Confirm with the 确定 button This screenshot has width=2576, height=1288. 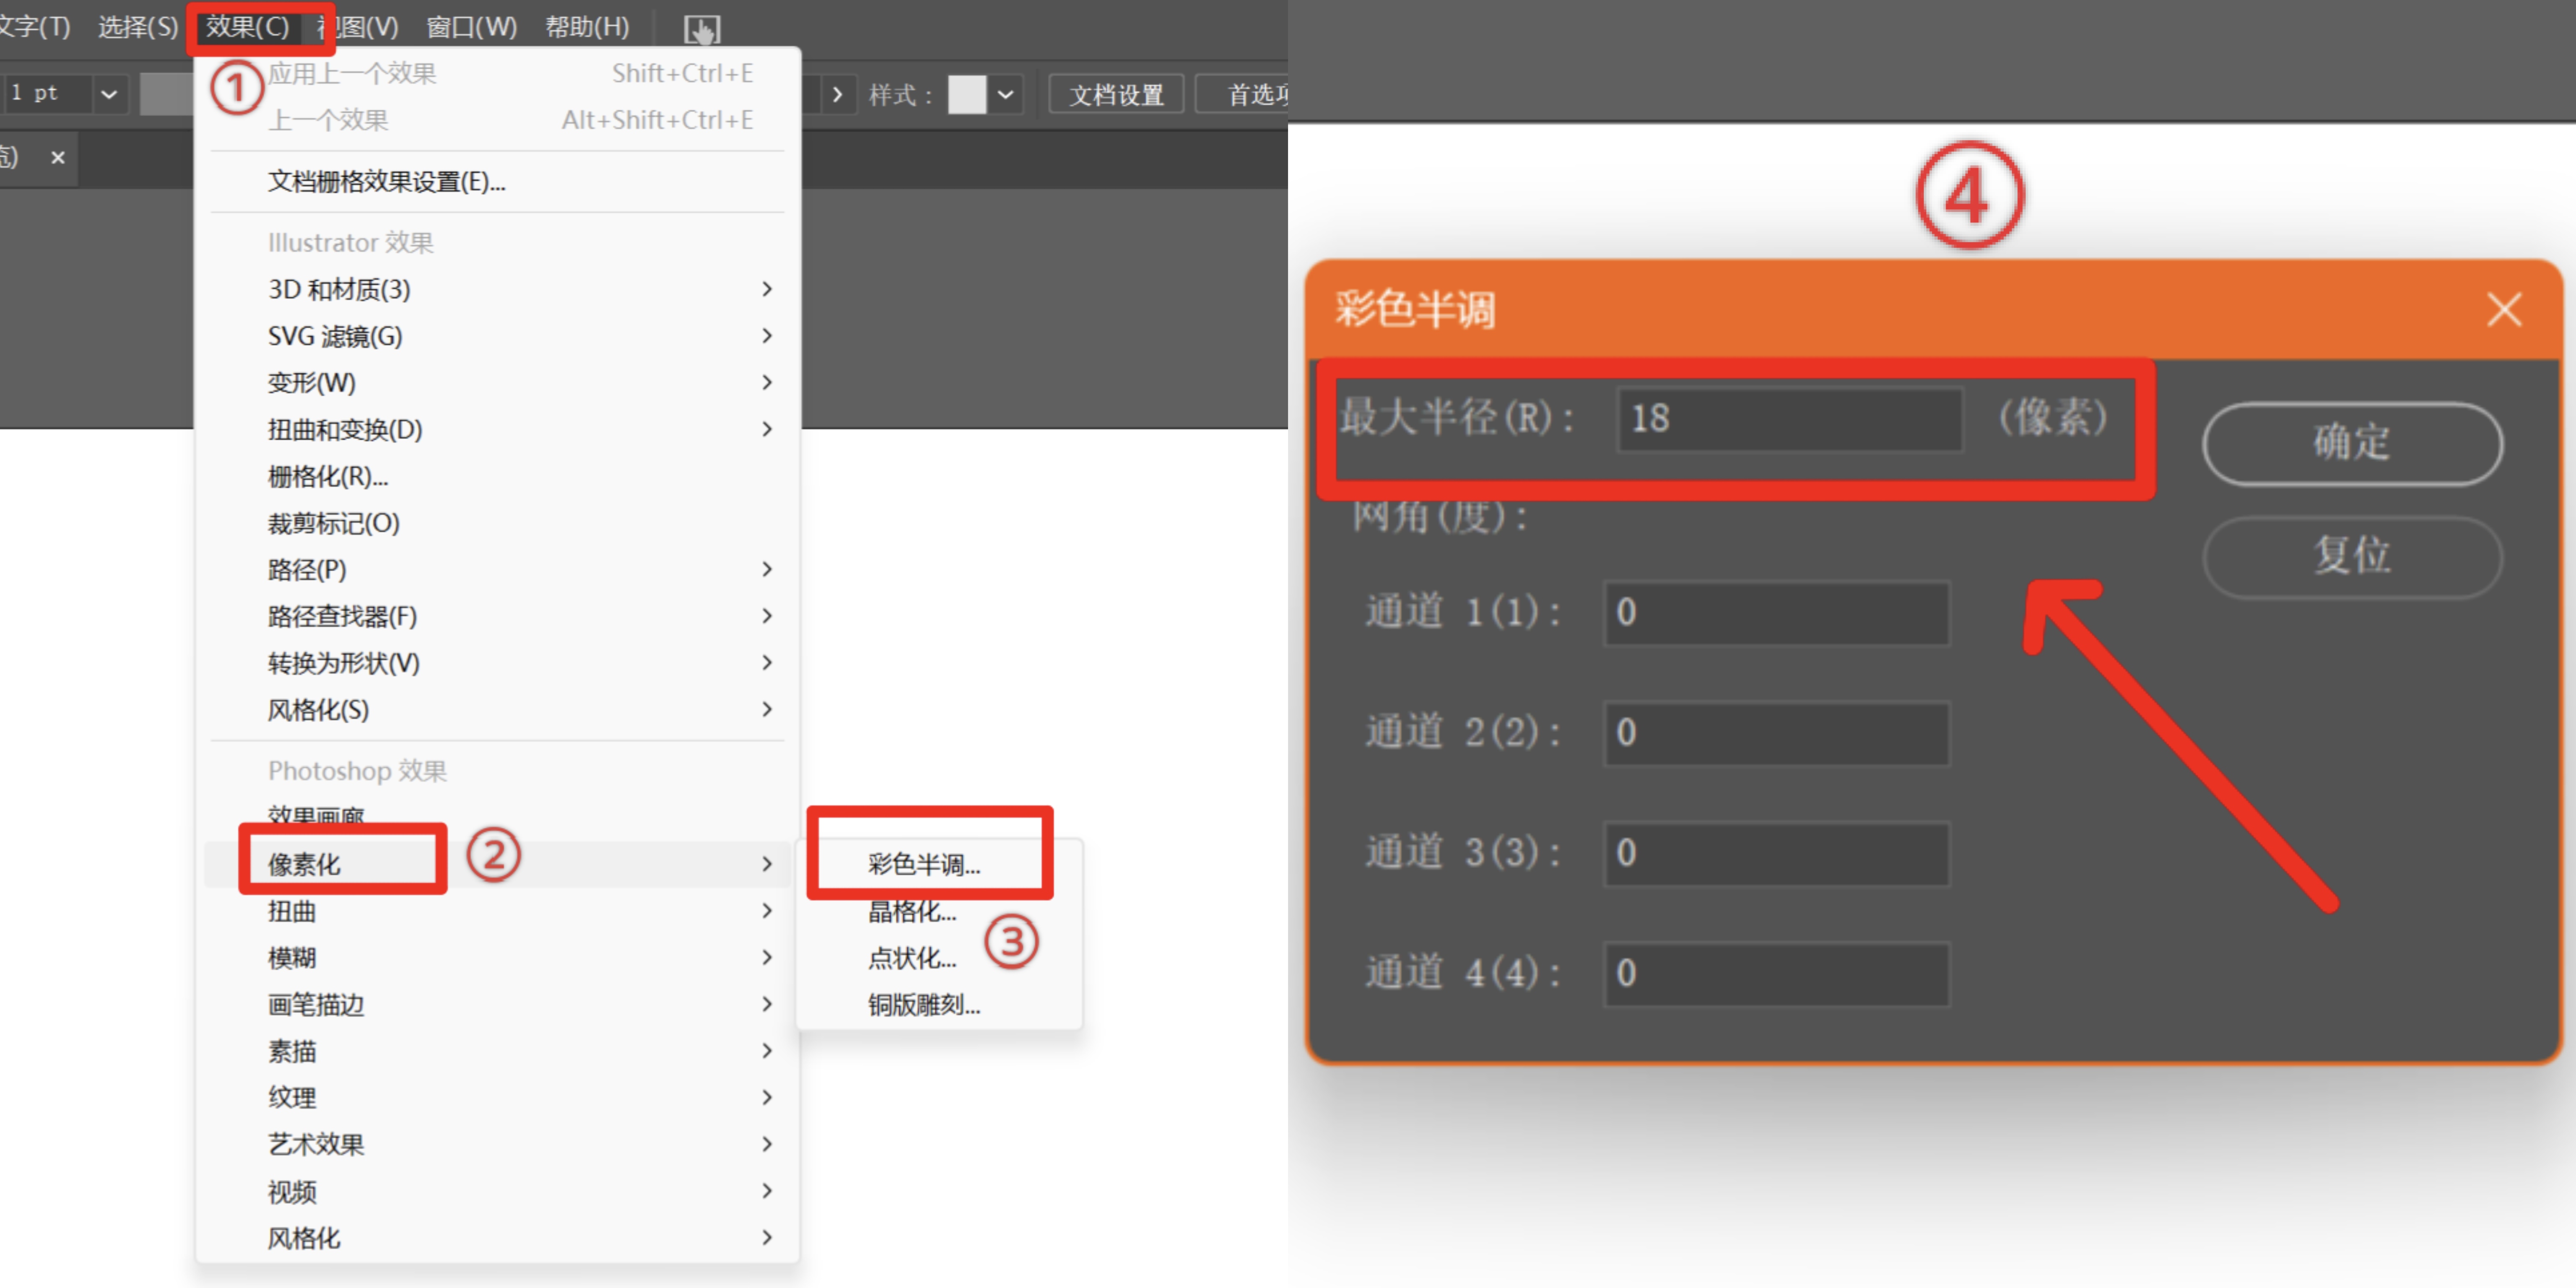(x=2352, y=443)
